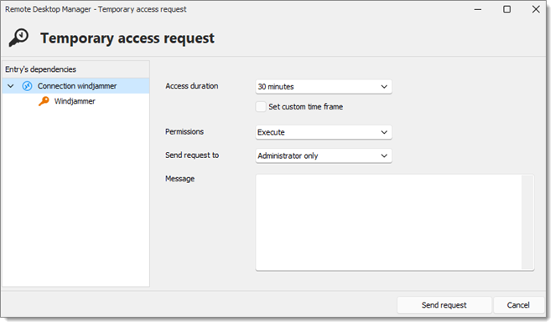The height and width of the screenshot is (326, 555).
Task: Click the orange key icon beside Windjammer
Action: (44, 101)
